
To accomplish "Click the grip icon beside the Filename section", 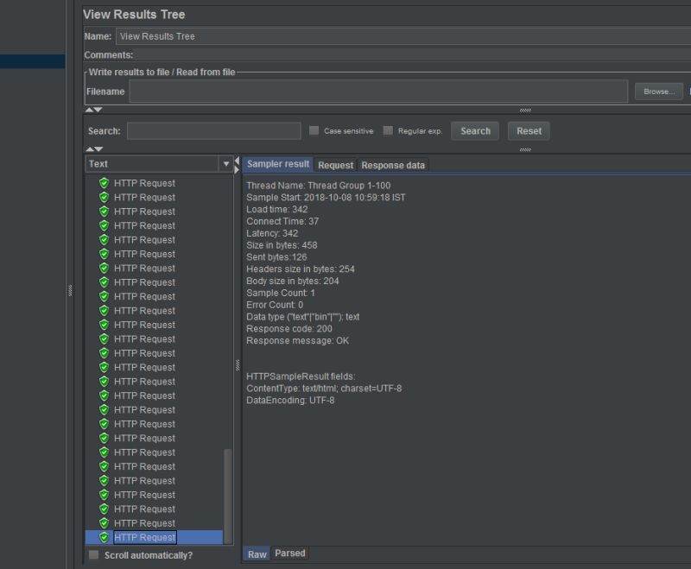I will [x=525, y=110].
